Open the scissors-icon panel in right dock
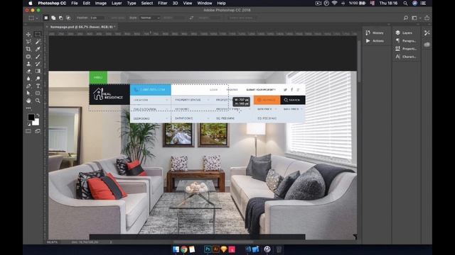Viewport: 455px width, 255px height. click(427, 33)
